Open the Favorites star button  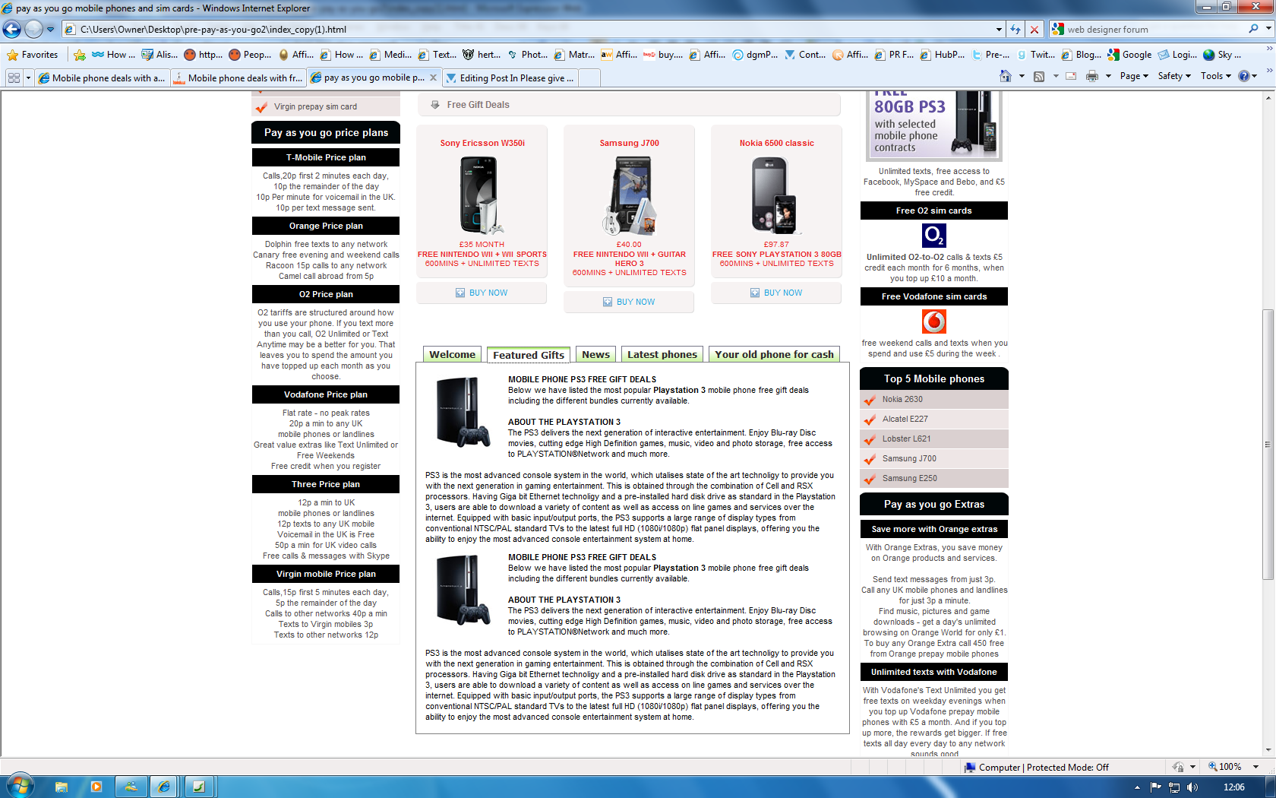pos(33,55)
